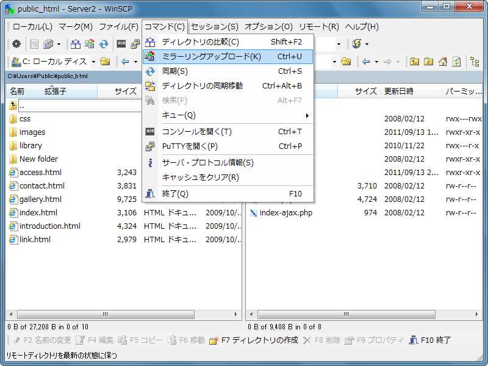Choose ミラーリングアップロード(K) menu entry
488x366 pixels.
click(228, 56)
